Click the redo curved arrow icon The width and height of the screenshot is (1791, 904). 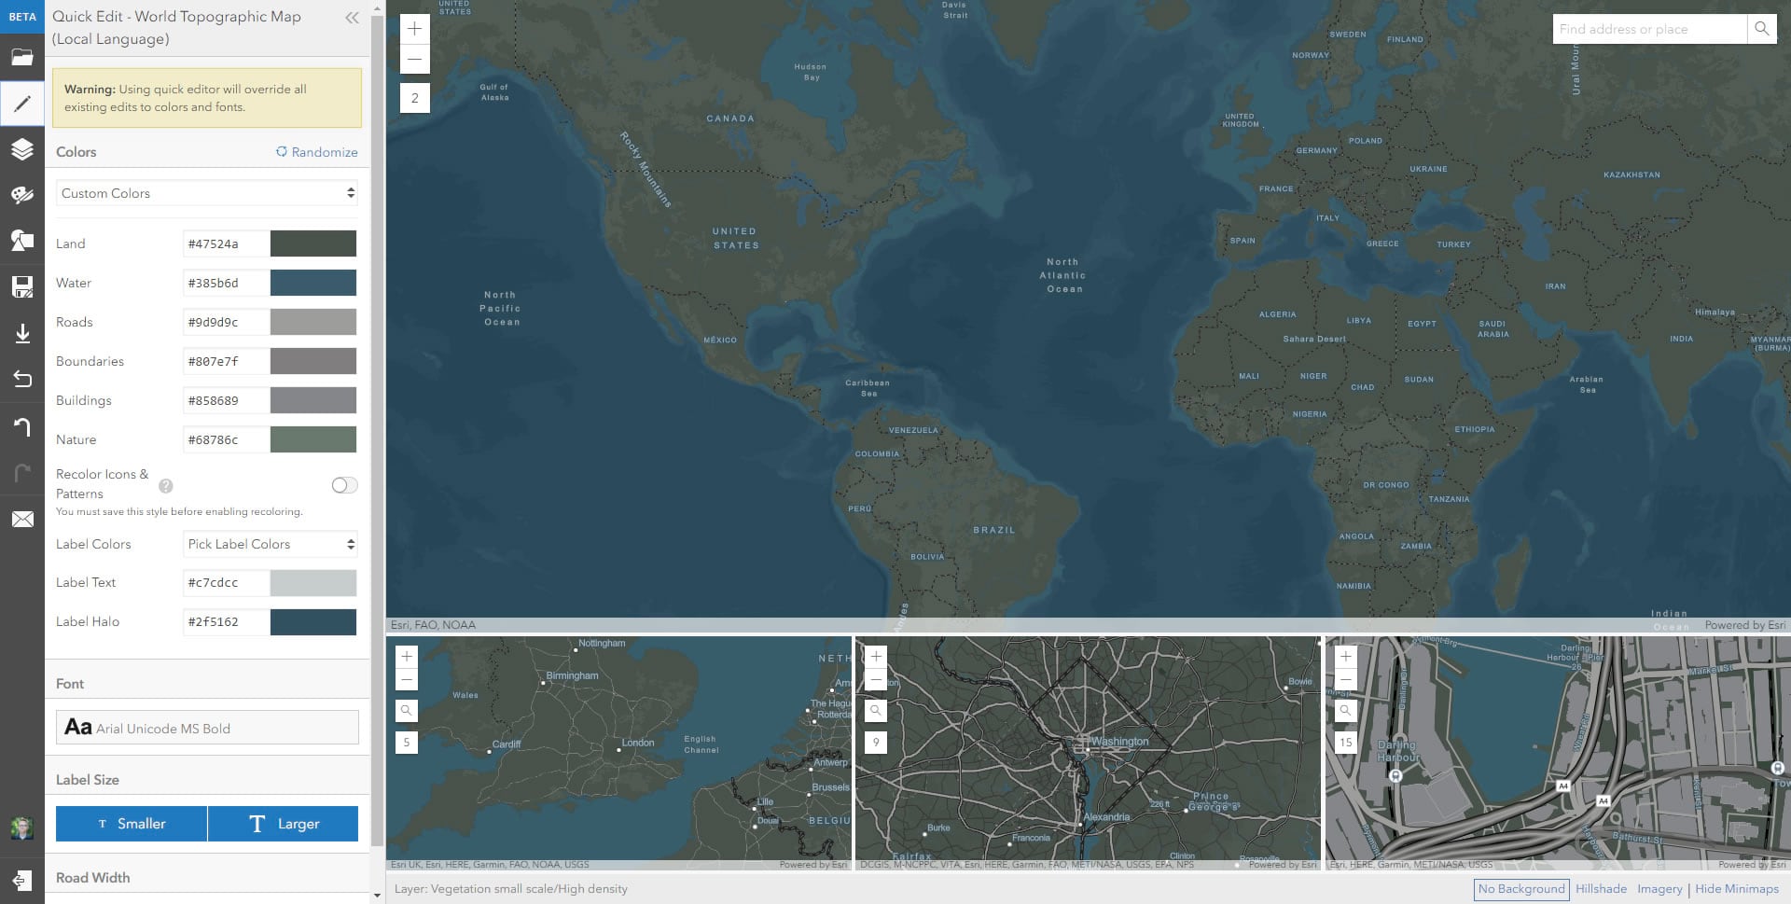(x=22, y=473)
